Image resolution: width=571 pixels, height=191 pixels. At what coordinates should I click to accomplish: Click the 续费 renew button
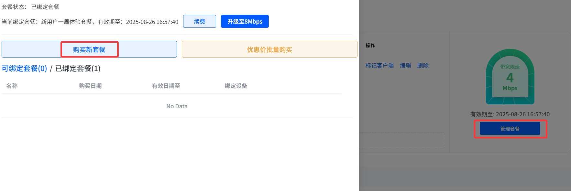tap(199, 21)
